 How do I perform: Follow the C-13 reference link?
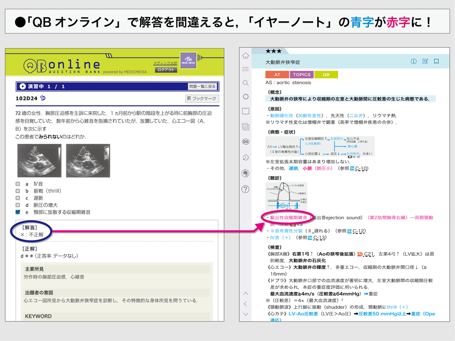click(319, 238)
